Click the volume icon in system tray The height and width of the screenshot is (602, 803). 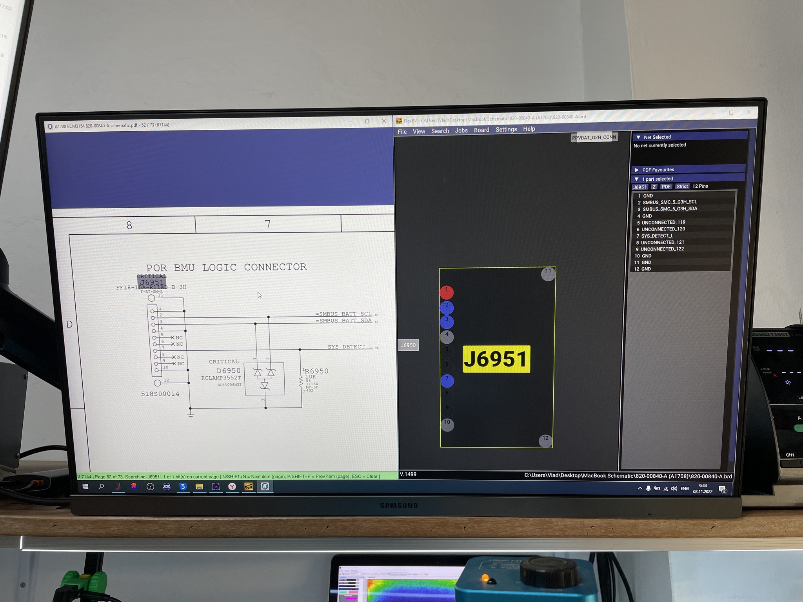(674, 489)
